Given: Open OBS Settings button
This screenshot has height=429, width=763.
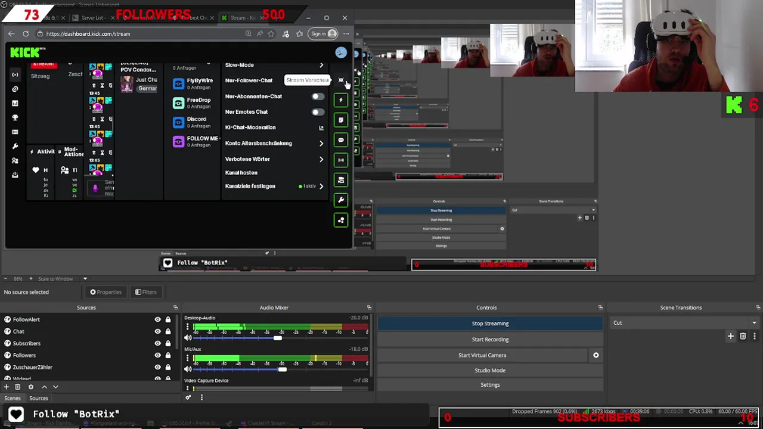Looking at the screenshot, I should point(490,385).
